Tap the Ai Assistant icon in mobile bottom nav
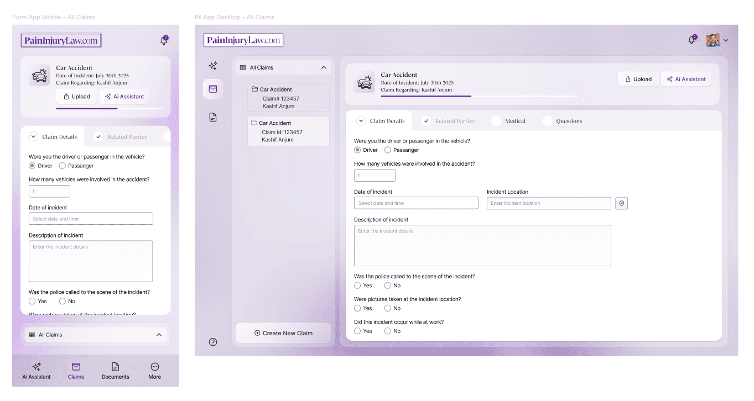Viewport: 754px width, 401px height. pyautogui.click(x=37, y=367)
